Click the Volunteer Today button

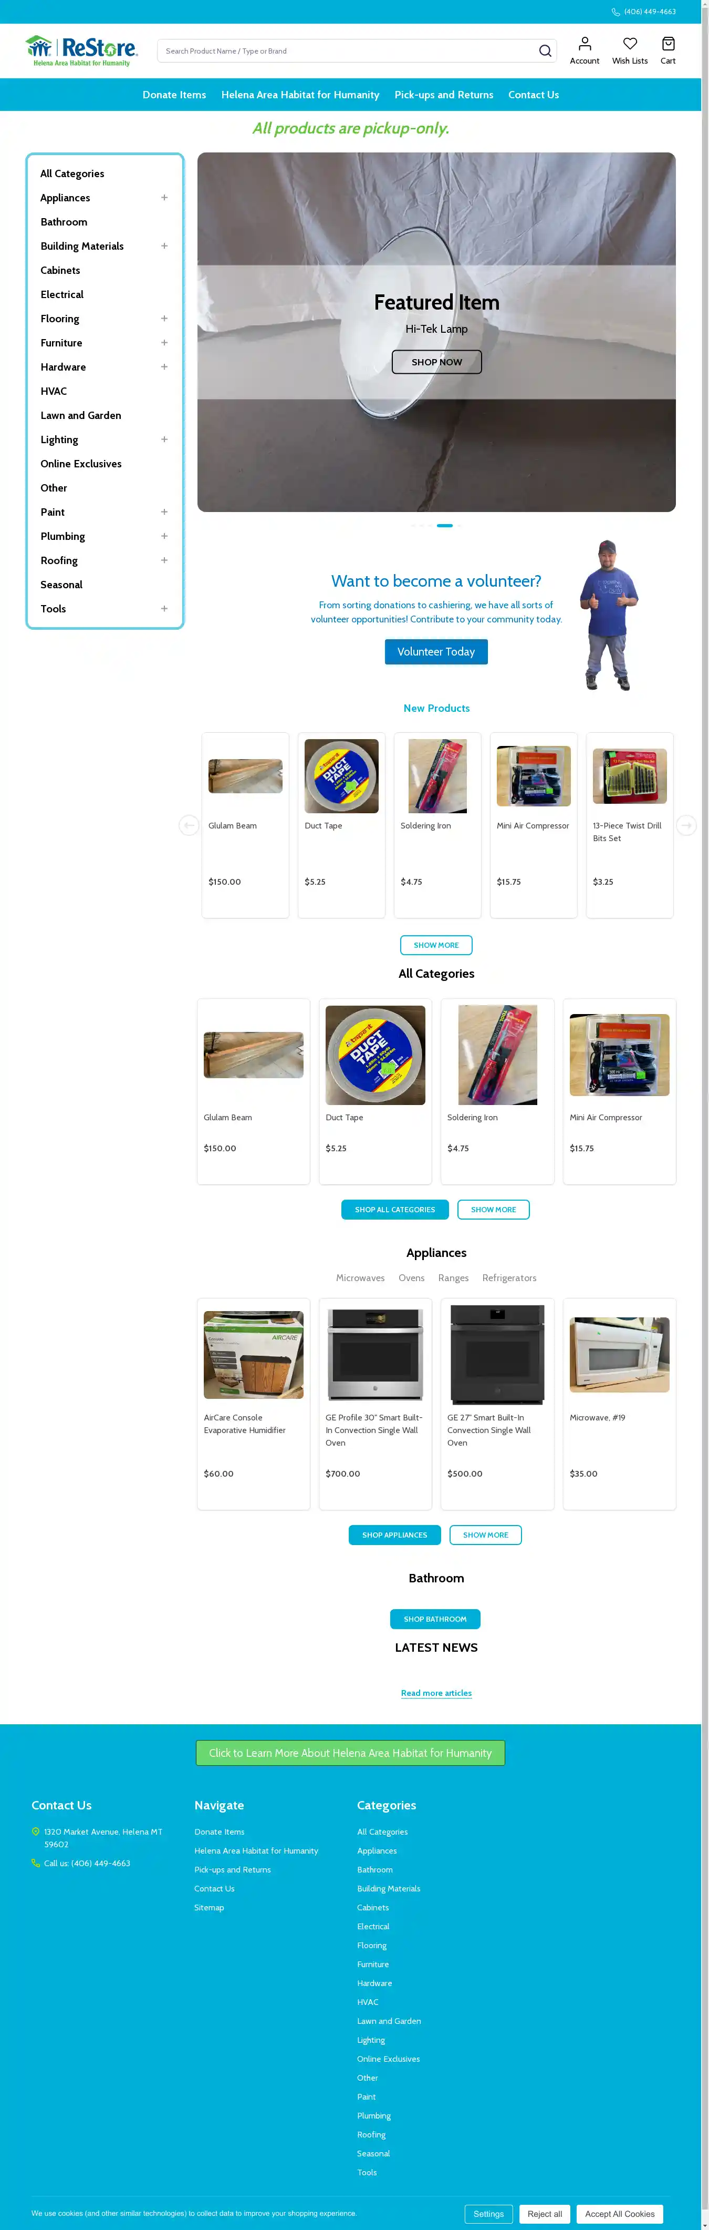tap(436, 652)
